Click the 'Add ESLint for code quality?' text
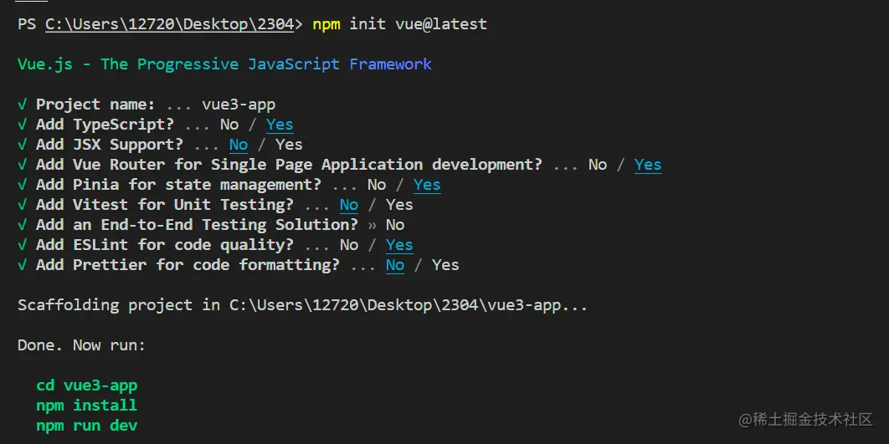Viewport: 889px width, 444px height. 164,245
